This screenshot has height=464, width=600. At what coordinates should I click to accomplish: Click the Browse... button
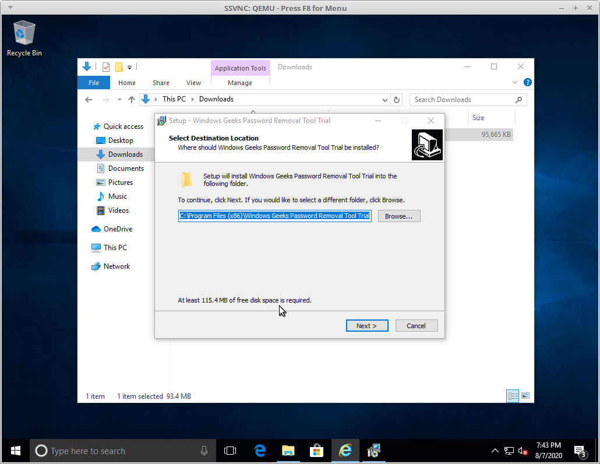(399, 216)
